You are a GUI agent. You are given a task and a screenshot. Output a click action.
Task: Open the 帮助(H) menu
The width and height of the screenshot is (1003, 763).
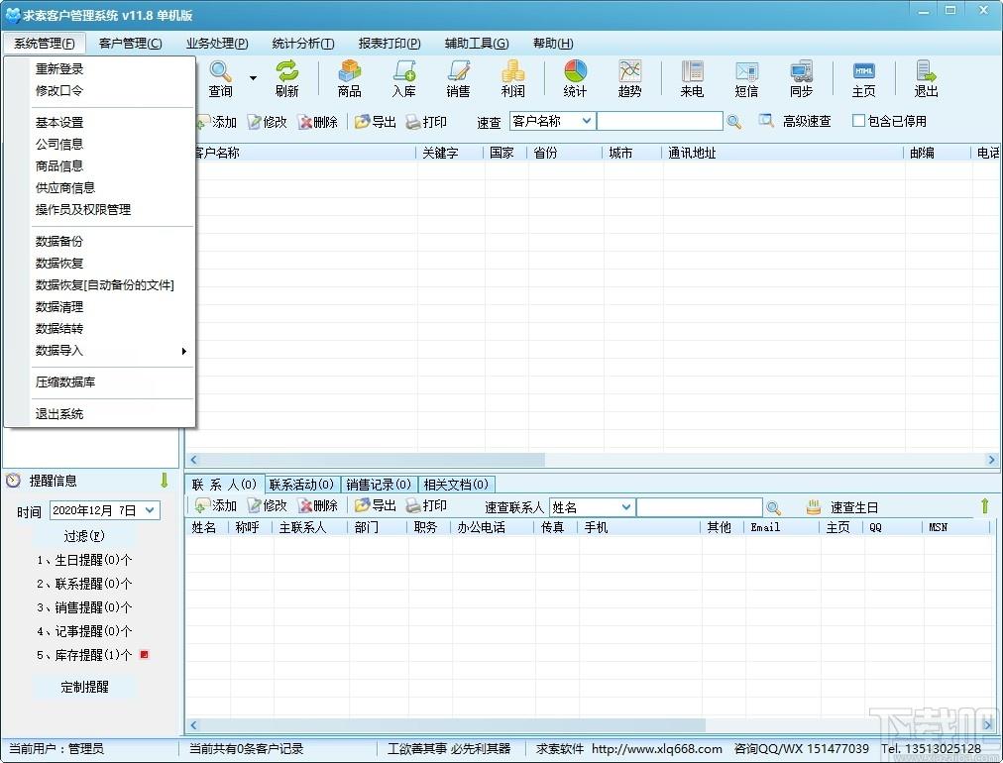tap(553, 43)
